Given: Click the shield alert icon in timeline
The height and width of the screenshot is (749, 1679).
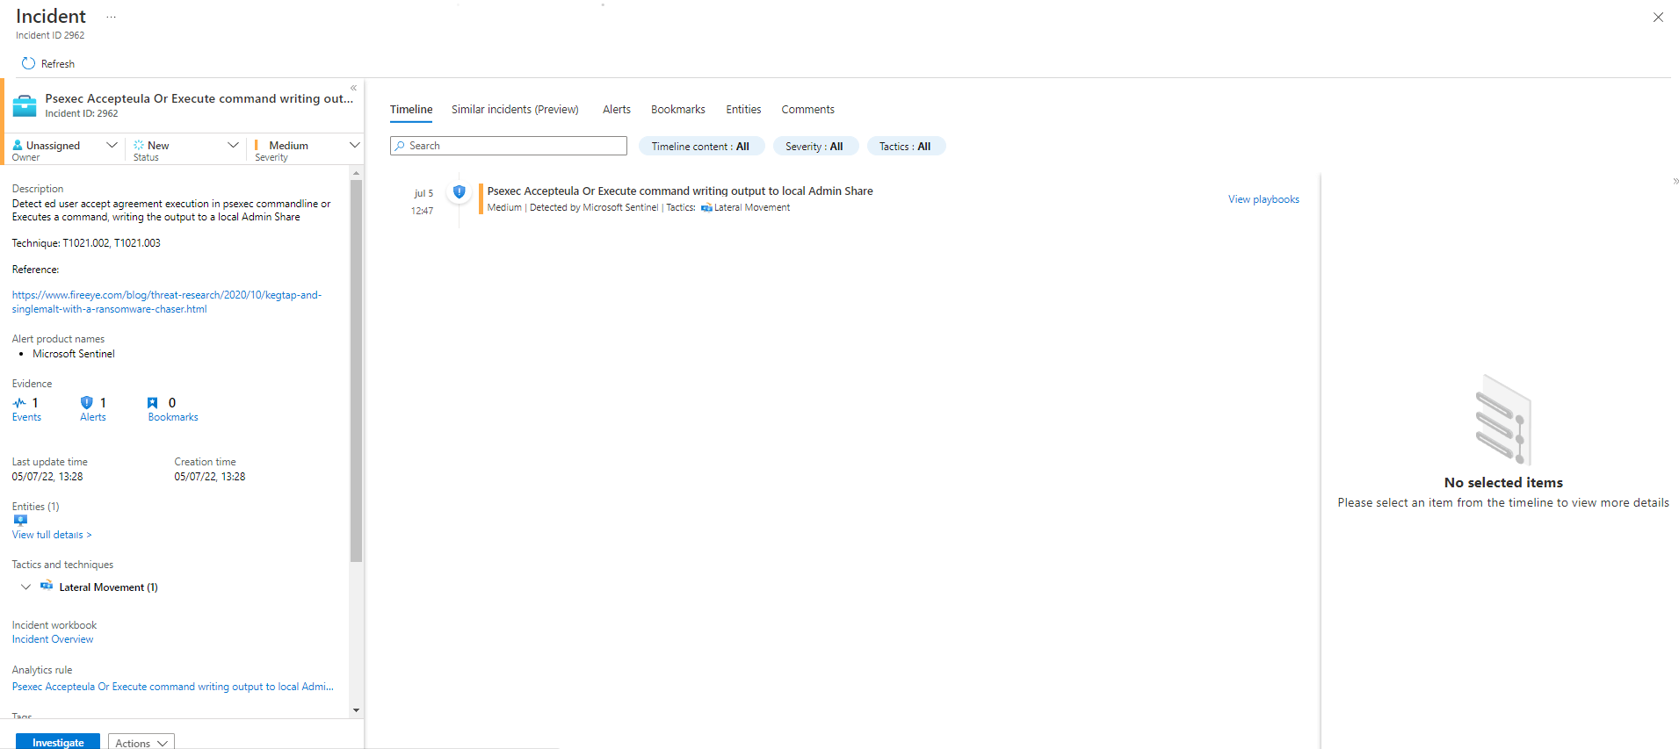Looking at the screenshot, I should pyautogui.click(x=459, y=191).
